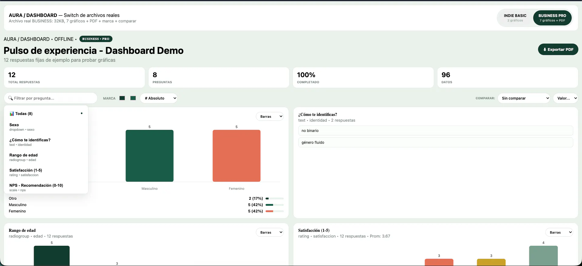Select Rango de edad in filter list
The width and height of the screenshot is (582, 266).
pyautogui.click(x=46, y=157)
